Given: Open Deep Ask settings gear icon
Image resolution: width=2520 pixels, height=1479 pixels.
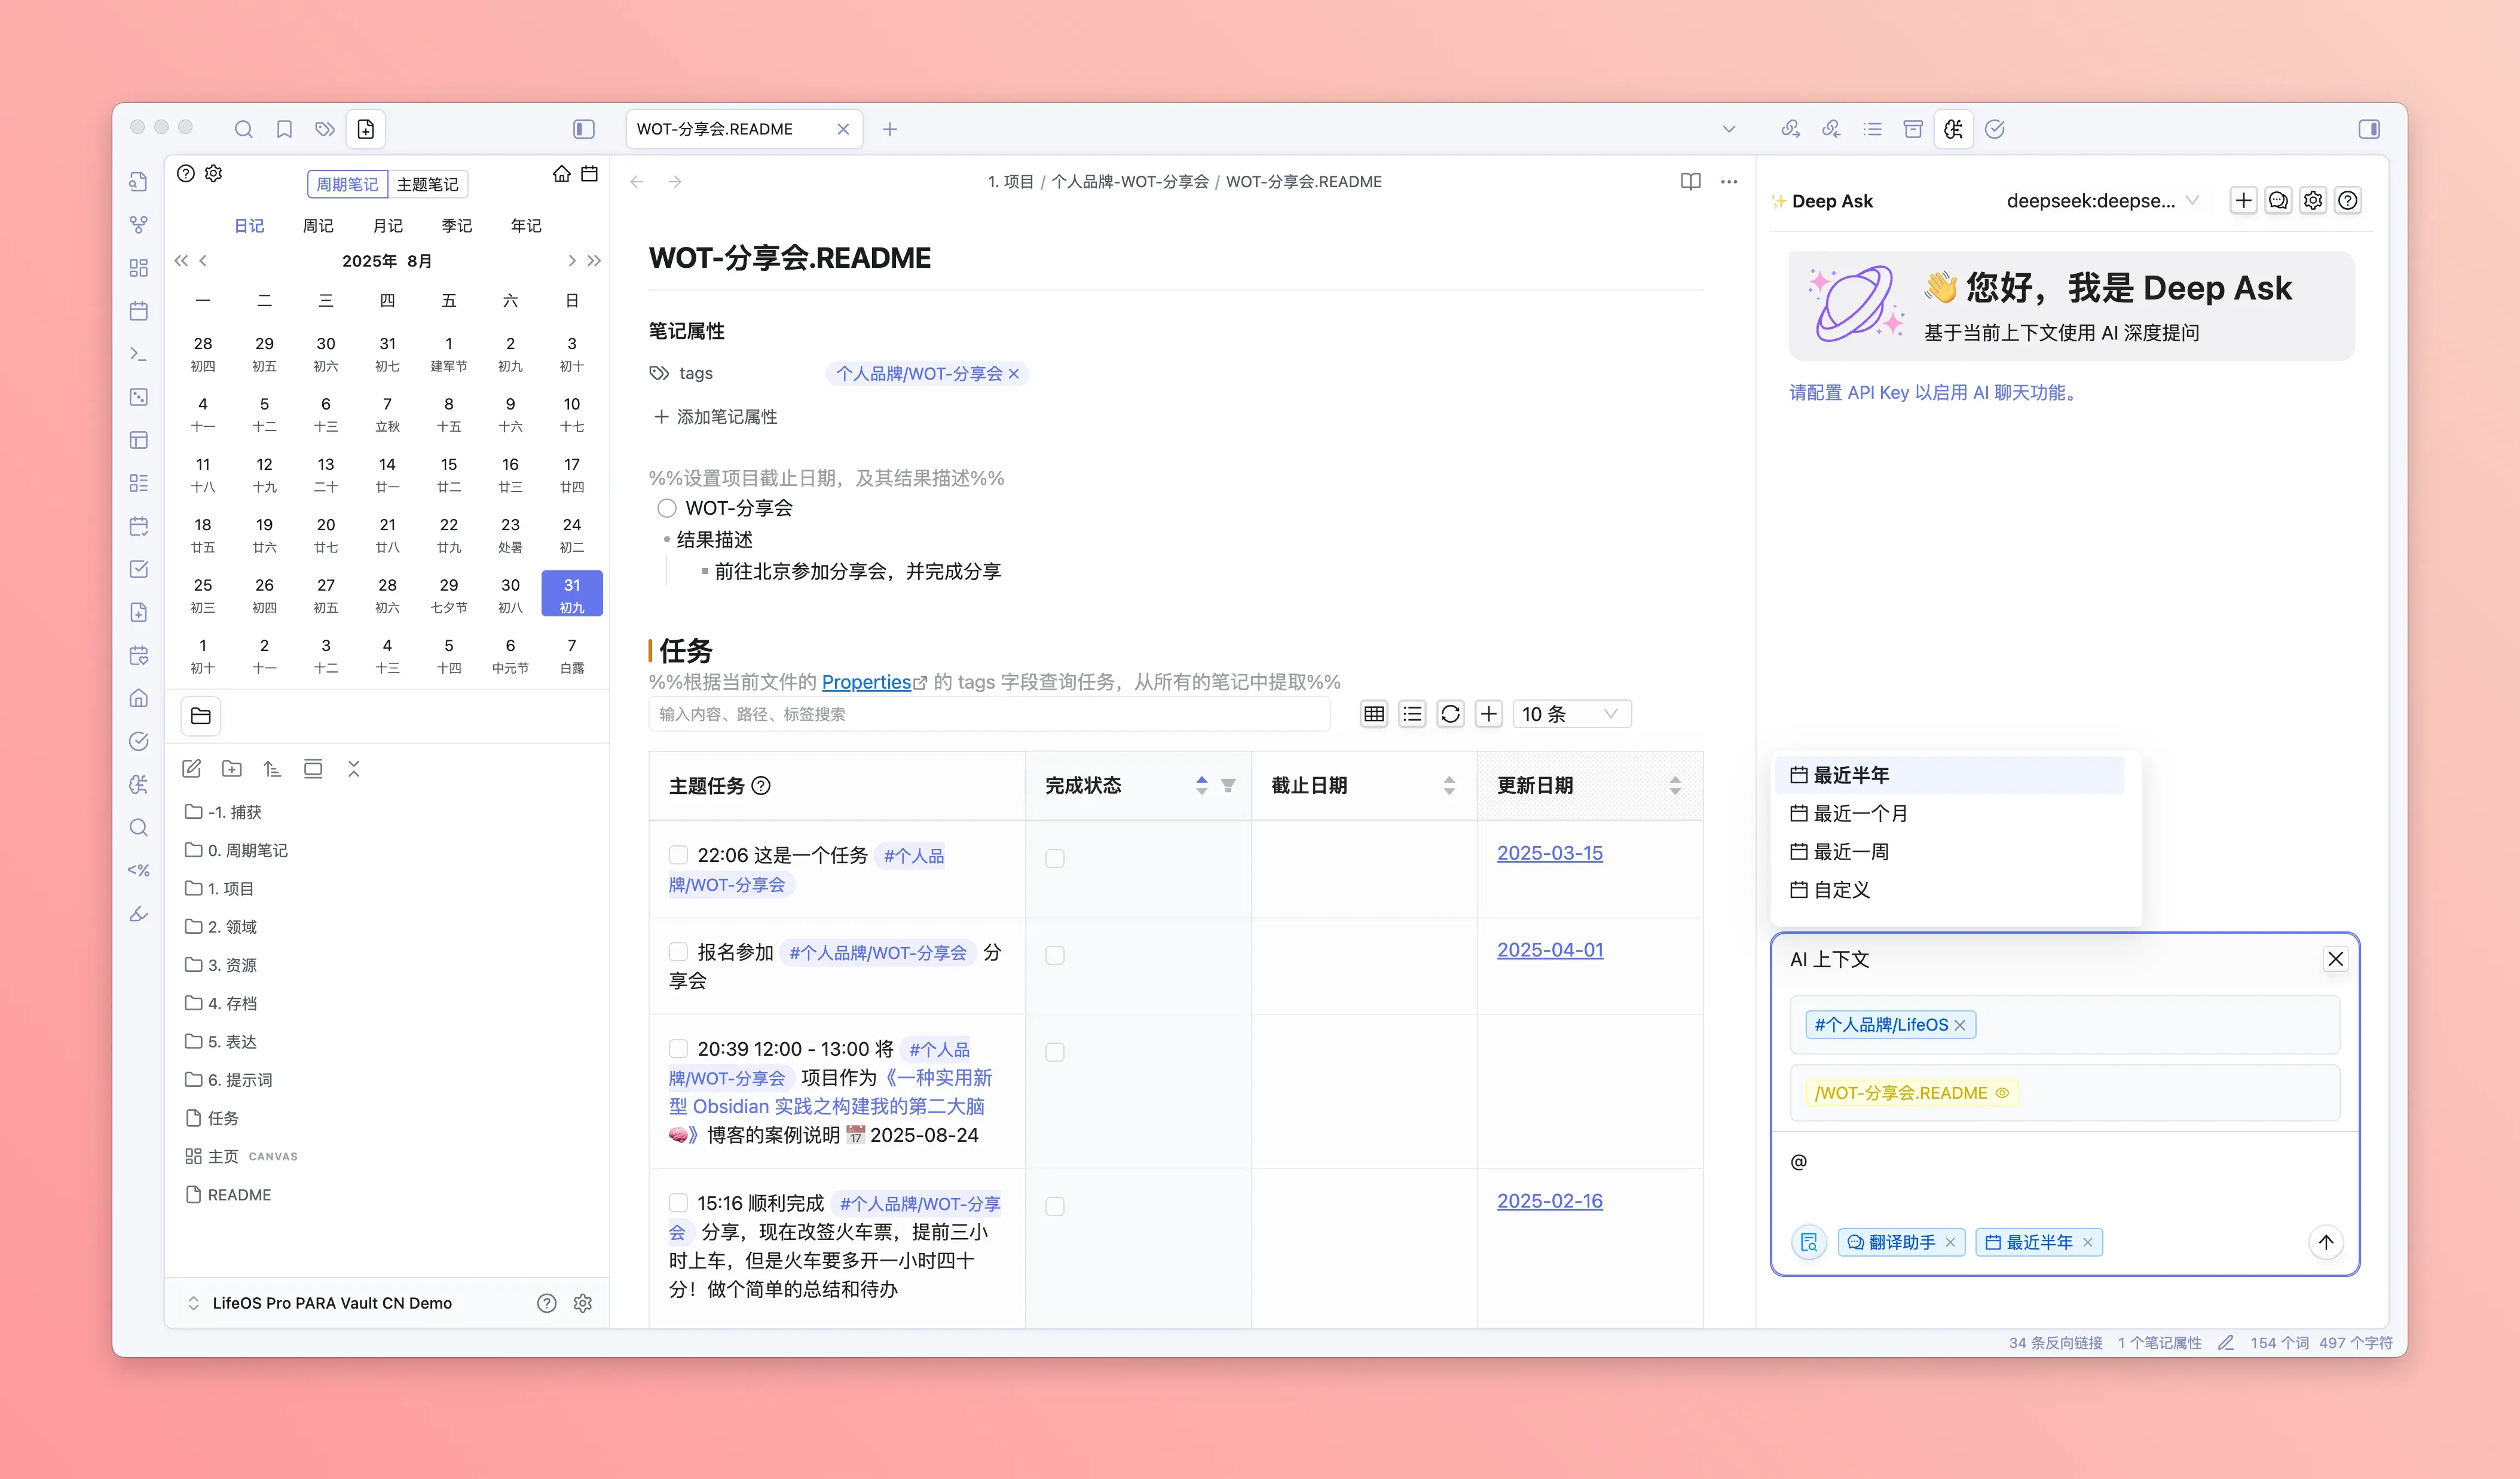Looking at the screenshot, I should 2313,201.
